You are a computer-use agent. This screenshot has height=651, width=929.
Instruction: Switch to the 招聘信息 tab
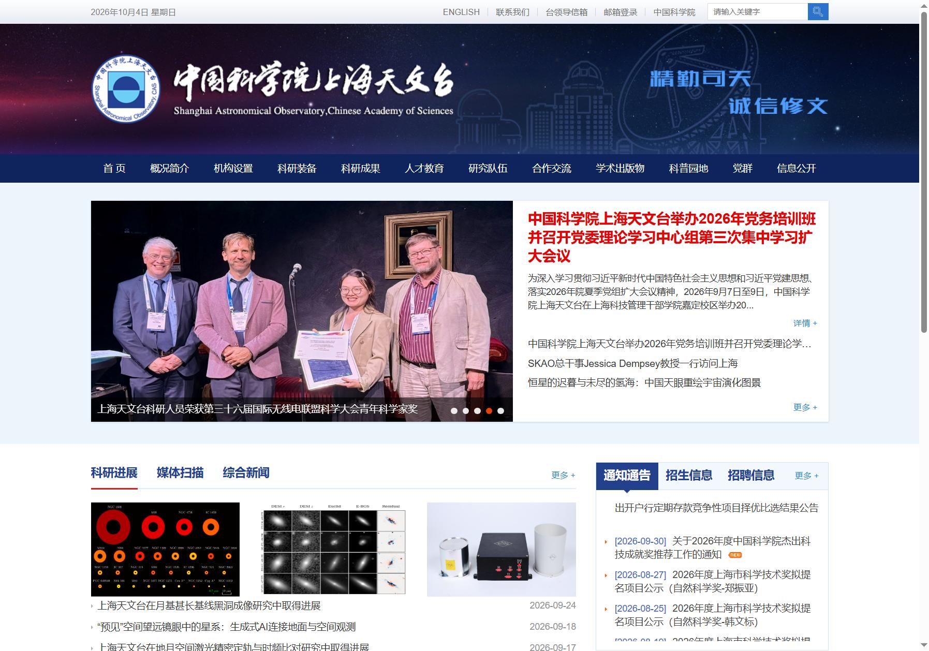(x=751, y=475)
